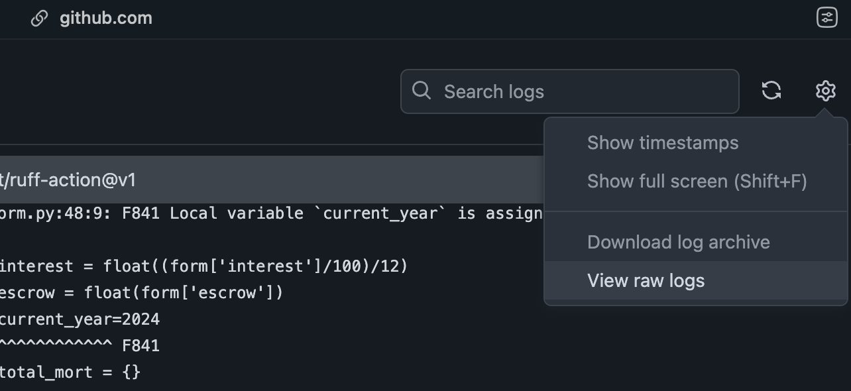Click the magnifier icon in the search box

[x=422, y=91]
